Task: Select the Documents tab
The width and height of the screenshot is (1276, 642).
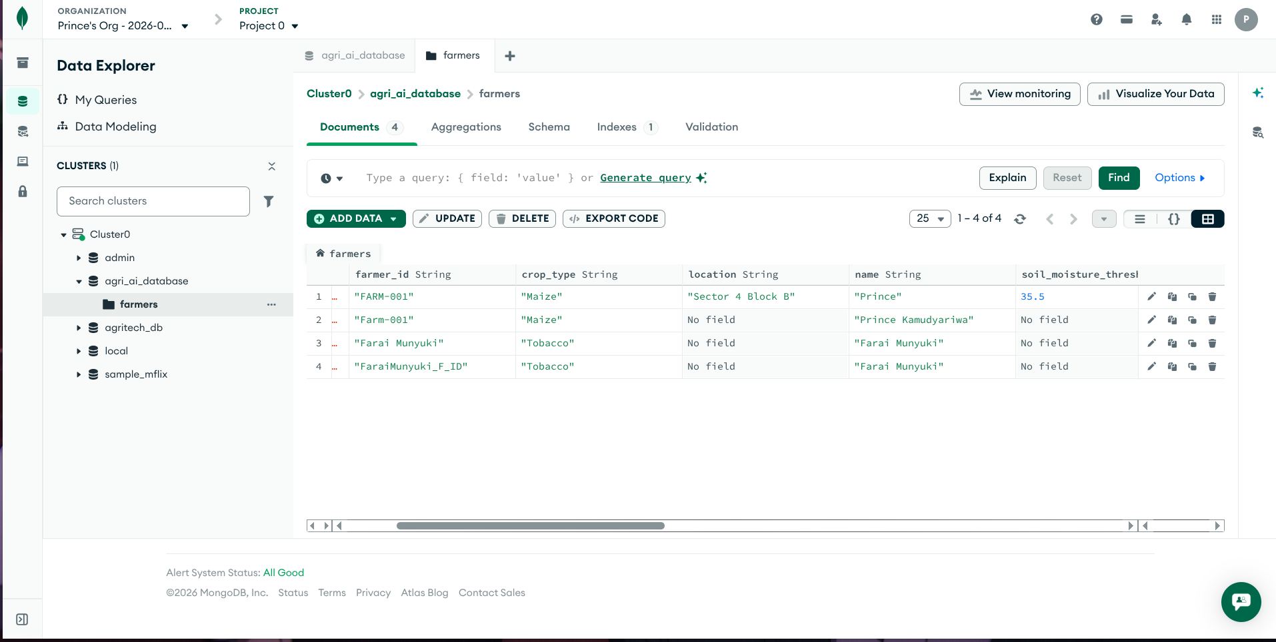Action: point(361,127)
